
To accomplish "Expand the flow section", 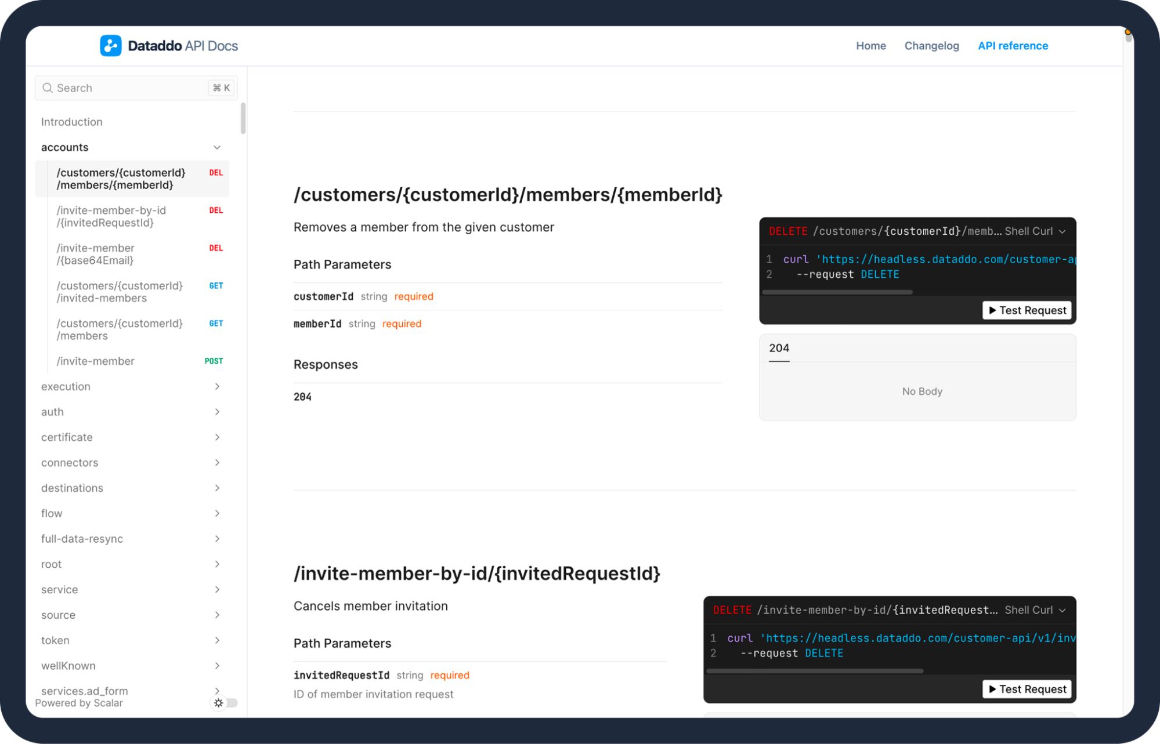I will tap(217, 514).
